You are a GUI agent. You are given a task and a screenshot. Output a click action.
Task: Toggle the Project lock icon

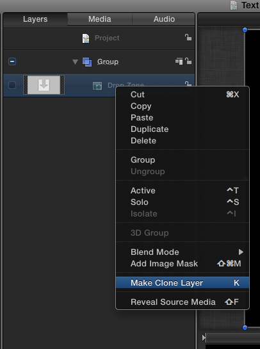(188, 37)
